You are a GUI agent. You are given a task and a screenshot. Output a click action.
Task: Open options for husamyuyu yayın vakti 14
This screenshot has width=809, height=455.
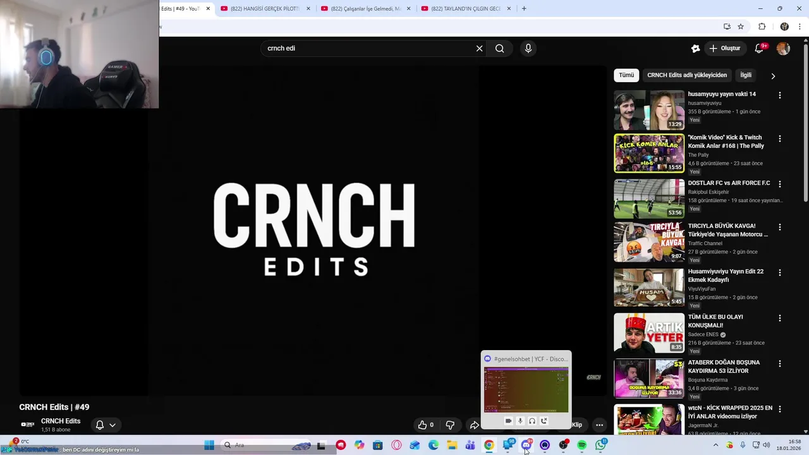(779, 95)
